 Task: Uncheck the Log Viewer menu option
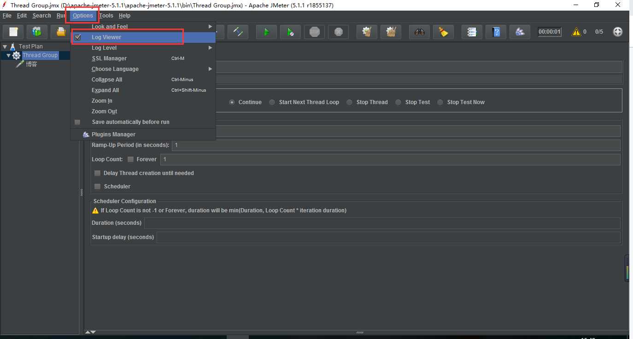143,37
